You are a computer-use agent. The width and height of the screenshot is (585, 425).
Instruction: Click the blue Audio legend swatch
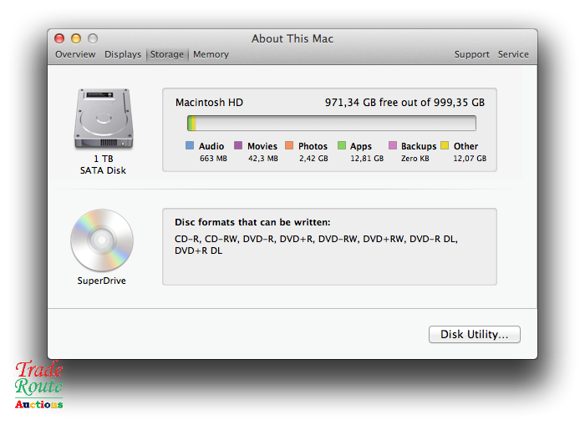[x=190, y=146]
